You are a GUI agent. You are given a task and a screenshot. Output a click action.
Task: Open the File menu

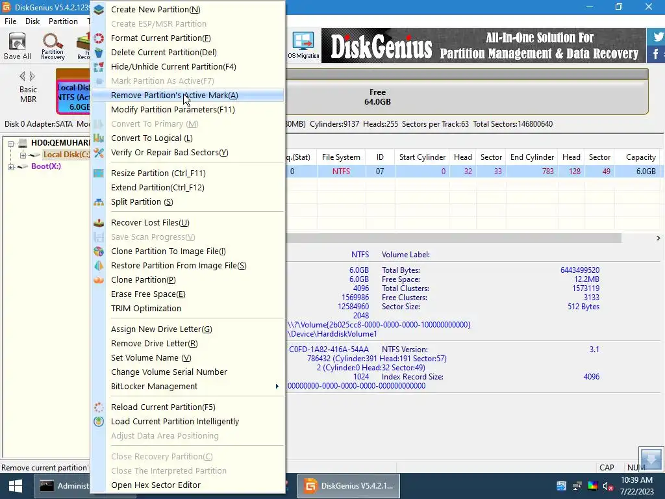[x=10, y=21]
